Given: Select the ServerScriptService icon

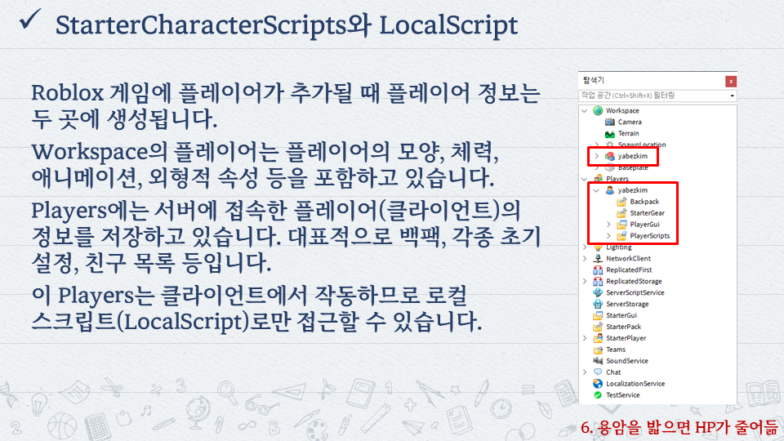Looking at the screenshot, I should click(x=598, y=292).
